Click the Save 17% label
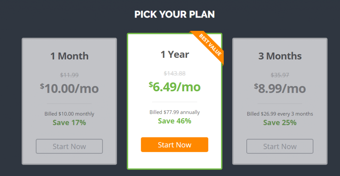 tap(69, 123)
